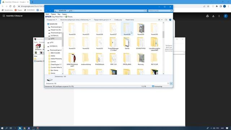Click the Новая папка button
Viewport: 231px width, 130px height.
pyautogui.click(x=130, y=20)
